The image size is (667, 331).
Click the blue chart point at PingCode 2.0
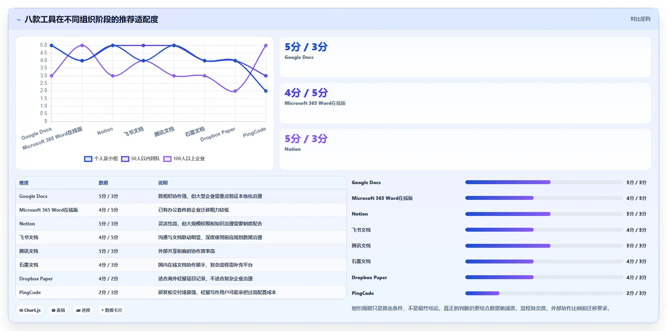pos(266,91)
